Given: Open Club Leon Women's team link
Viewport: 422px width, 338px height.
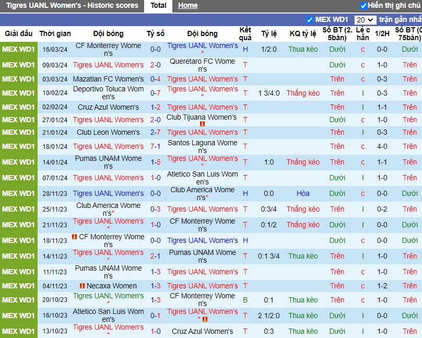Looking at the screenshot, I should click(x=108, y=132).
